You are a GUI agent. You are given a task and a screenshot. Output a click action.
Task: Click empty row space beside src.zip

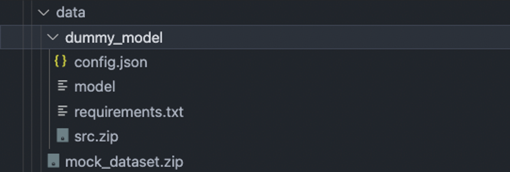pos(329,136)
